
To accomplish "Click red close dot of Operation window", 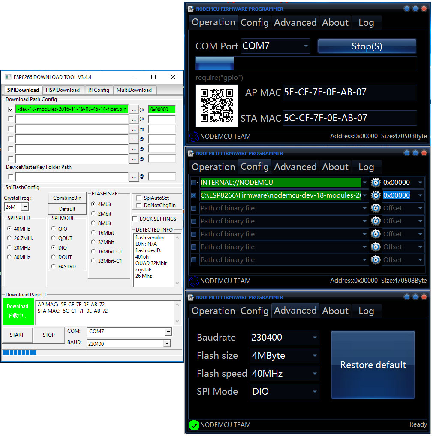I will pos(424,9).
